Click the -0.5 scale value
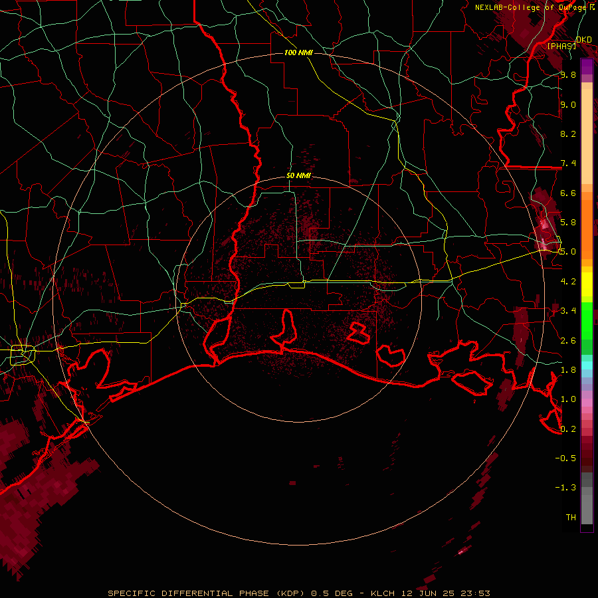The image size is (598, 598). [x=565, y=458]
